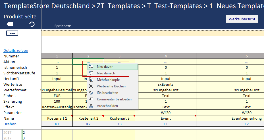
Task: Click the X icon for Wertereihe löschen
Action: 91,86
